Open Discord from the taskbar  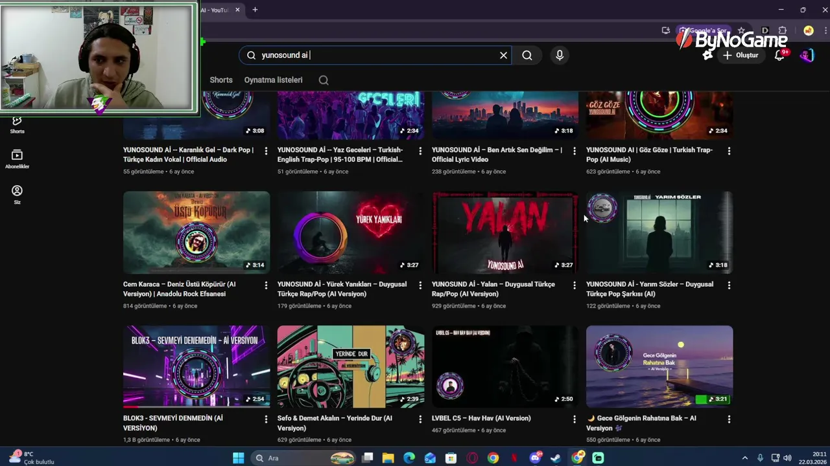535,458
